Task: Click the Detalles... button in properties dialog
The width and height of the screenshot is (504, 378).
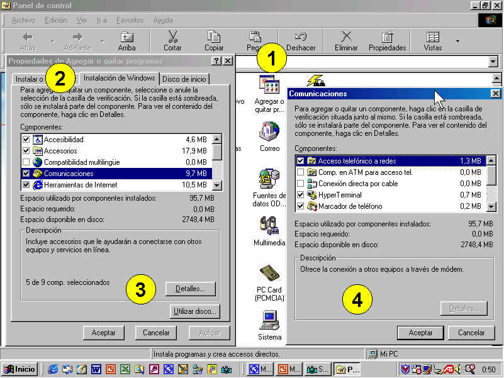Action: 191,289
